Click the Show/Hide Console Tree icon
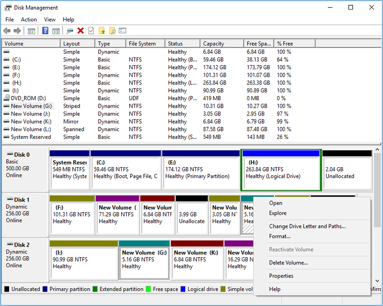The image size is (383, 306). 31,31
